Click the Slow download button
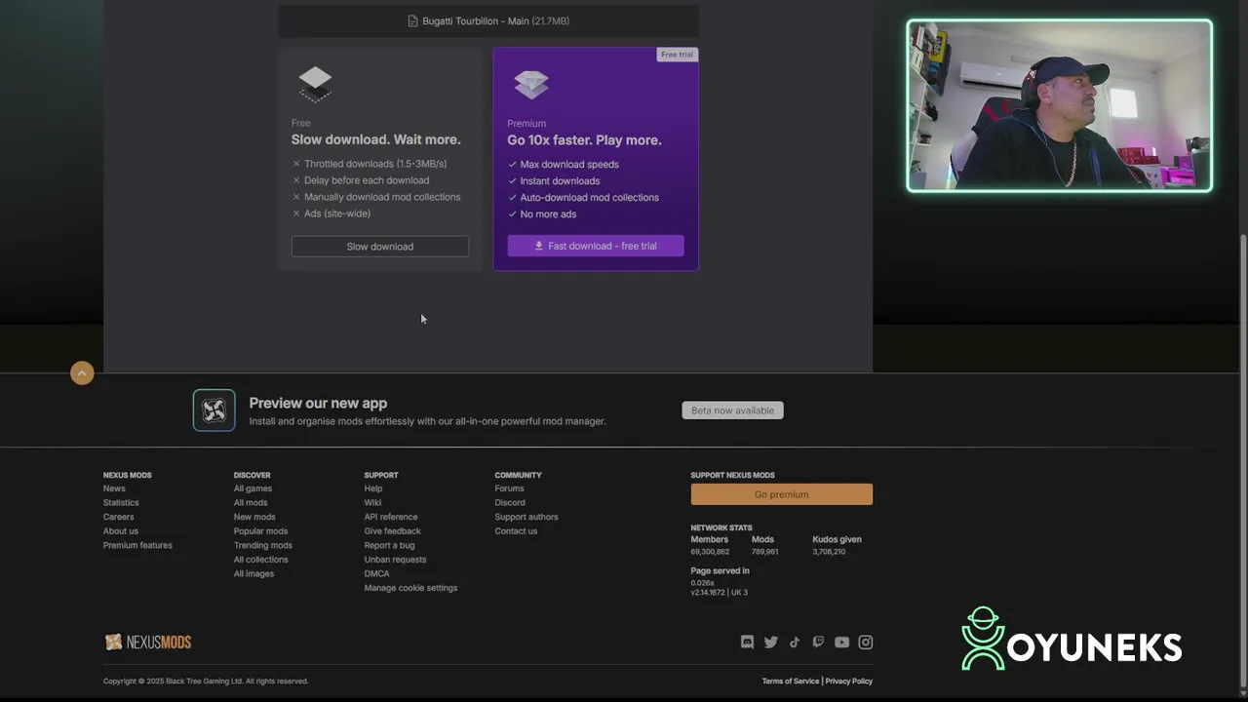 point(380,247)
